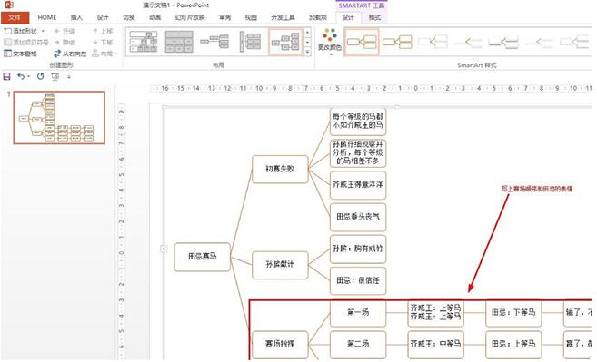597x362 pixels.
Task: Switch to the 设计 tab beside 插入
Action: tap(103, 17)
